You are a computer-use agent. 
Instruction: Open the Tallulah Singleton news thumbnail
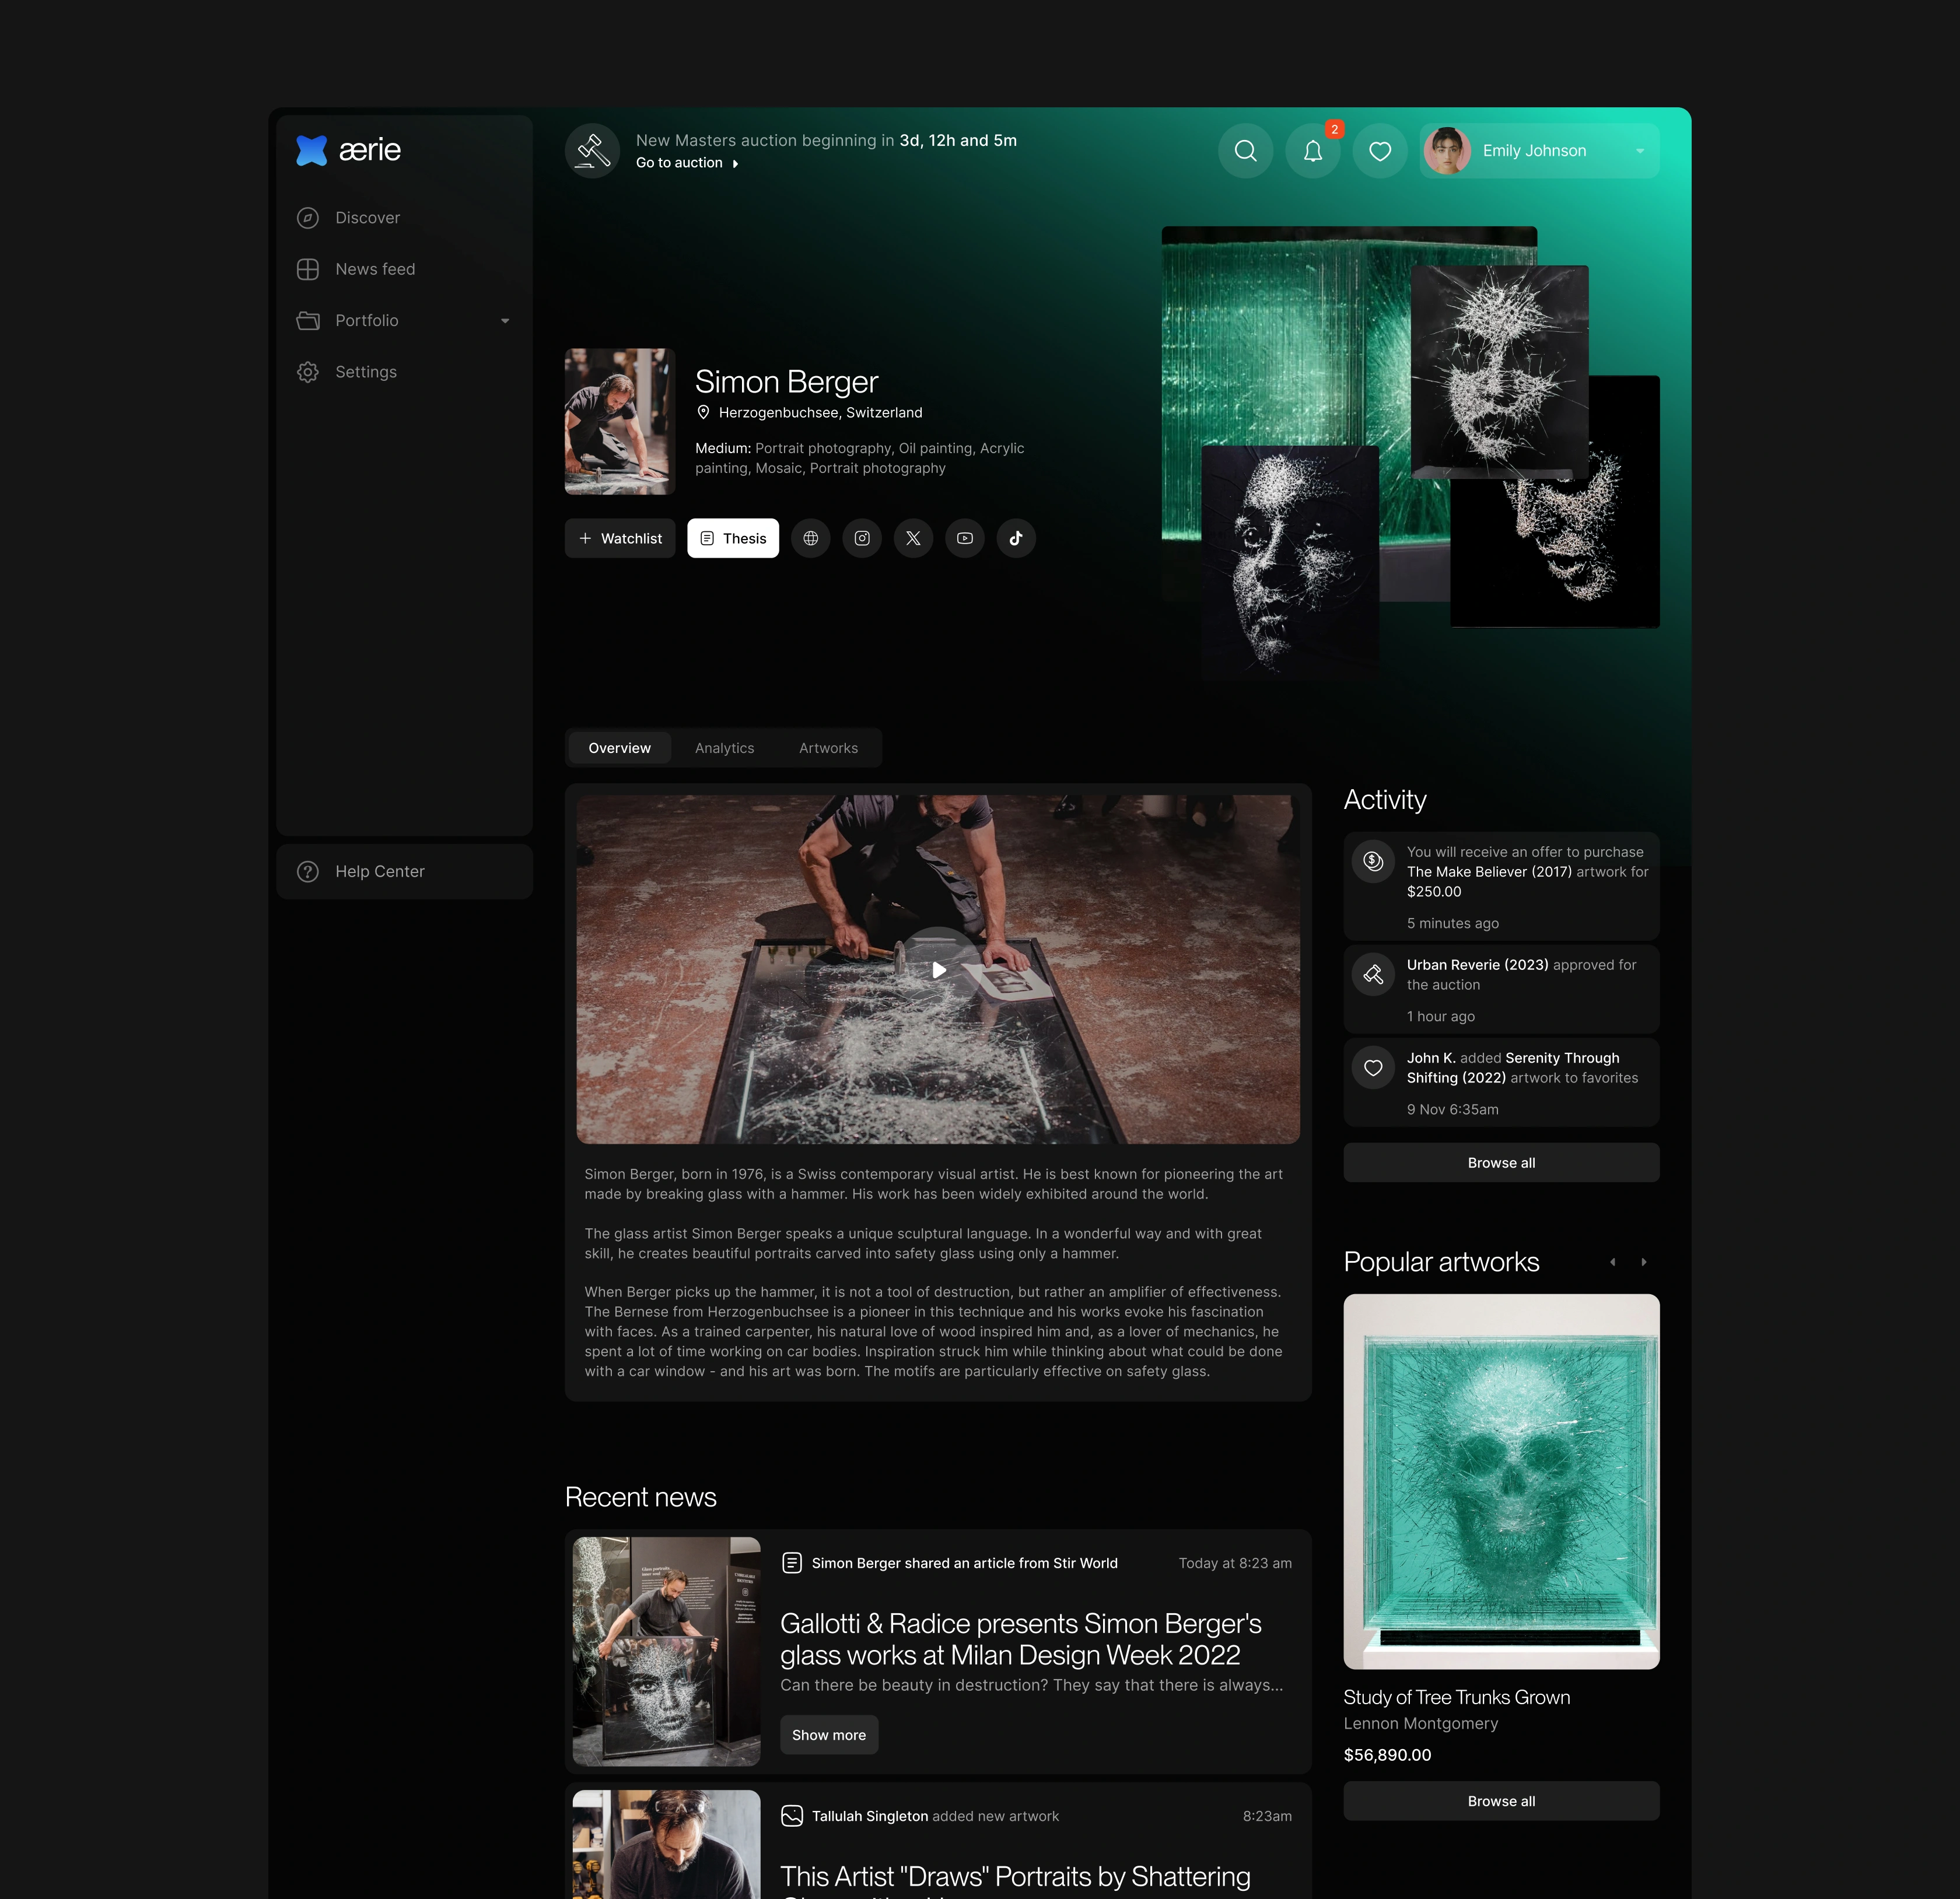click(x=666, y=1844)
